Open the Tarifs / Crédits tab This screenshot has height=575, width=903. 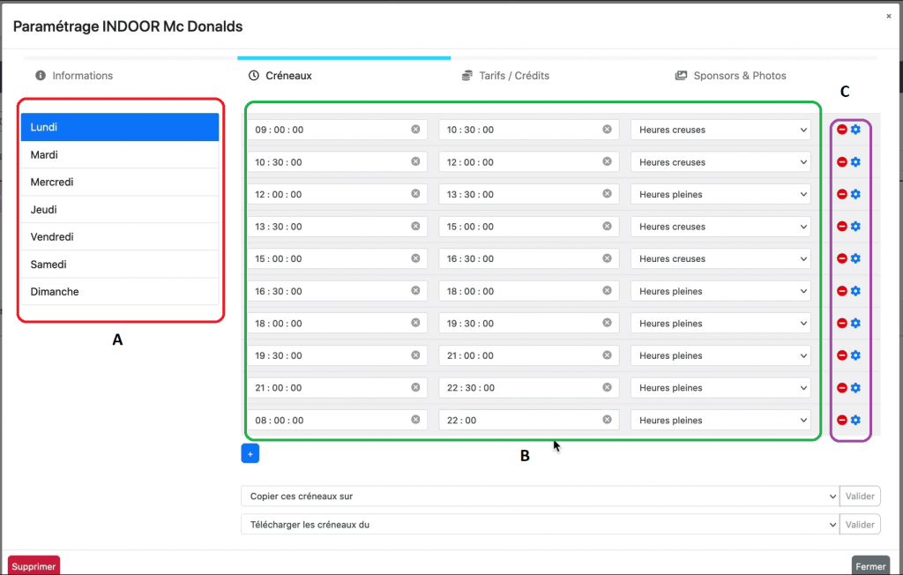[x=505, y=76]
